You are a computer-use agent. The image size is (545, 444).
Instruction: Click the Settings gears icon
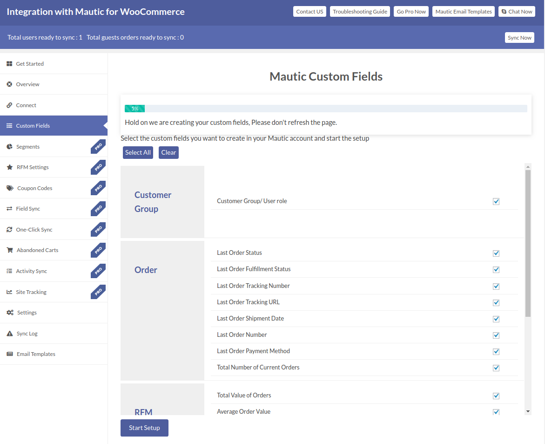click(x=10, y=313)
